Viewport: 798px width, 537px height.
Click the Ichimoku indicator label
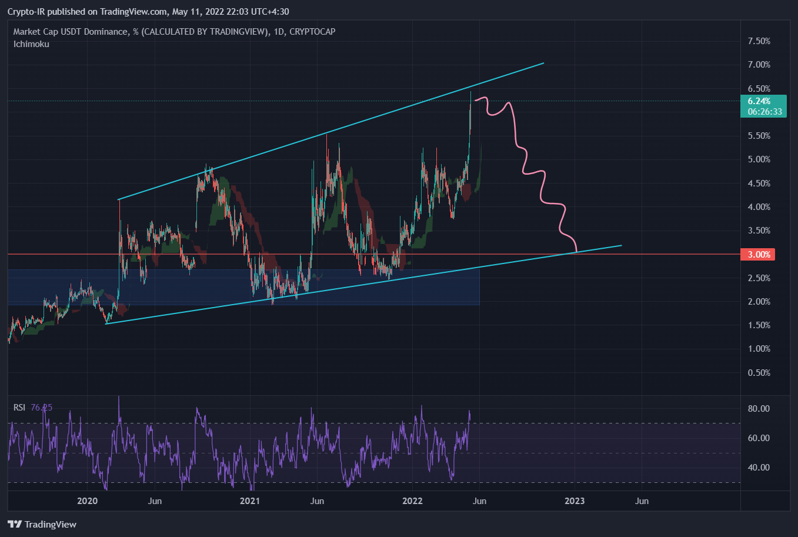click(31, 44)
